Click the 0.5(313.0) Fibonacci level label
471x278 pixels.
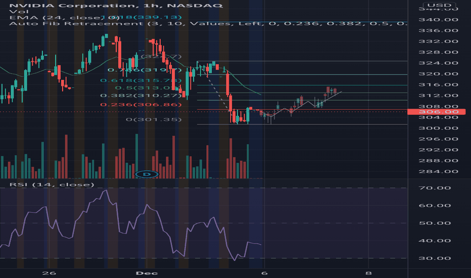tap(149, 88)
